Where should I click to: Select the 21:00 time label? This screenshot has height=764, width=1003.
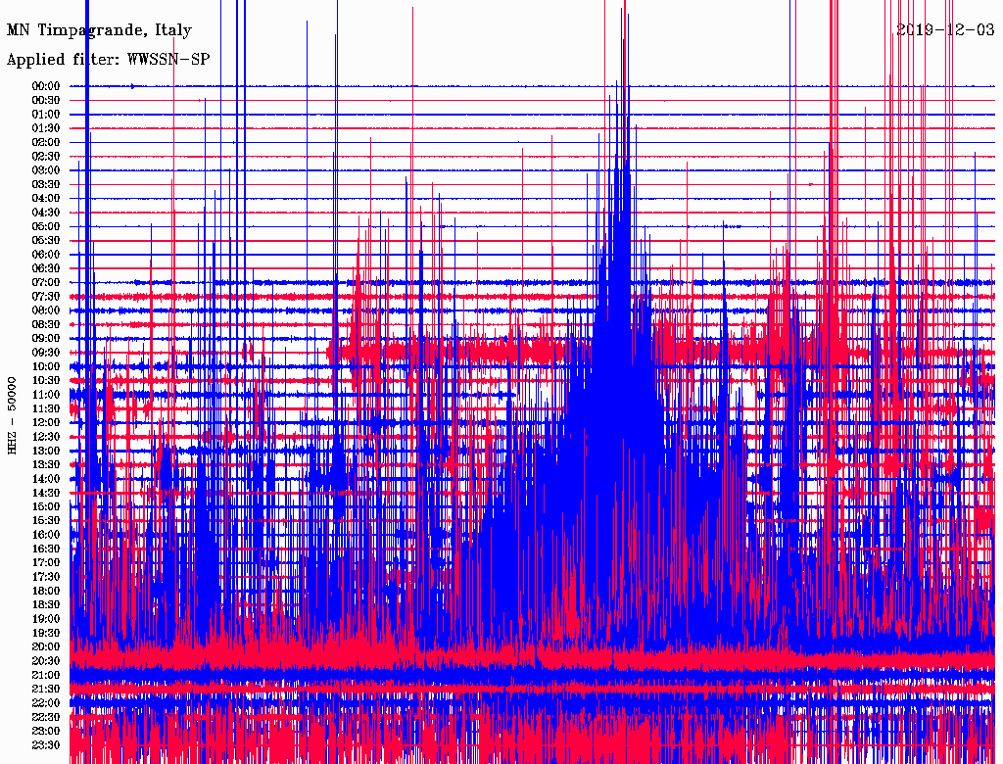click(46, 675)
